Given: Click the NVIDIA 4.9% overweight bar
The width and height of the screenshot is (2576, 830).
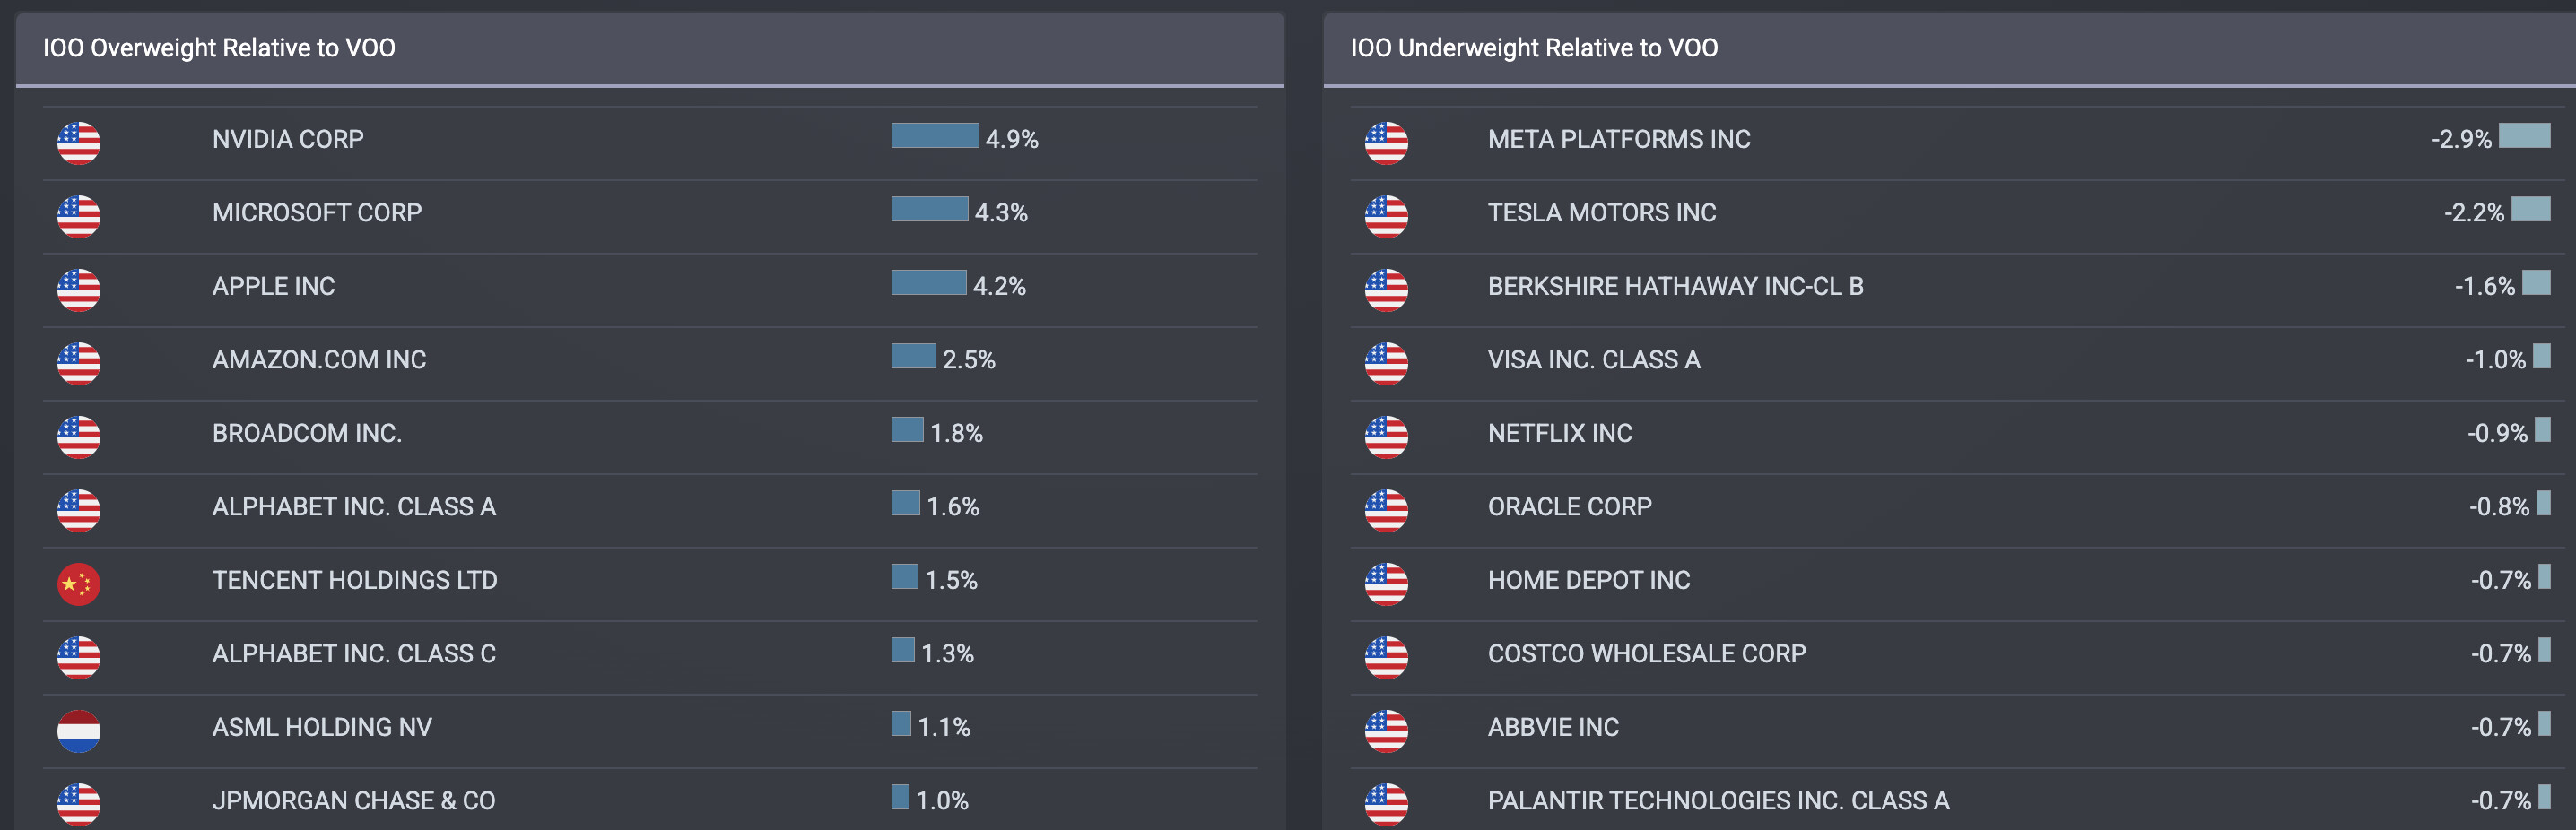Looking at the screenshot, I should (934, 136).
